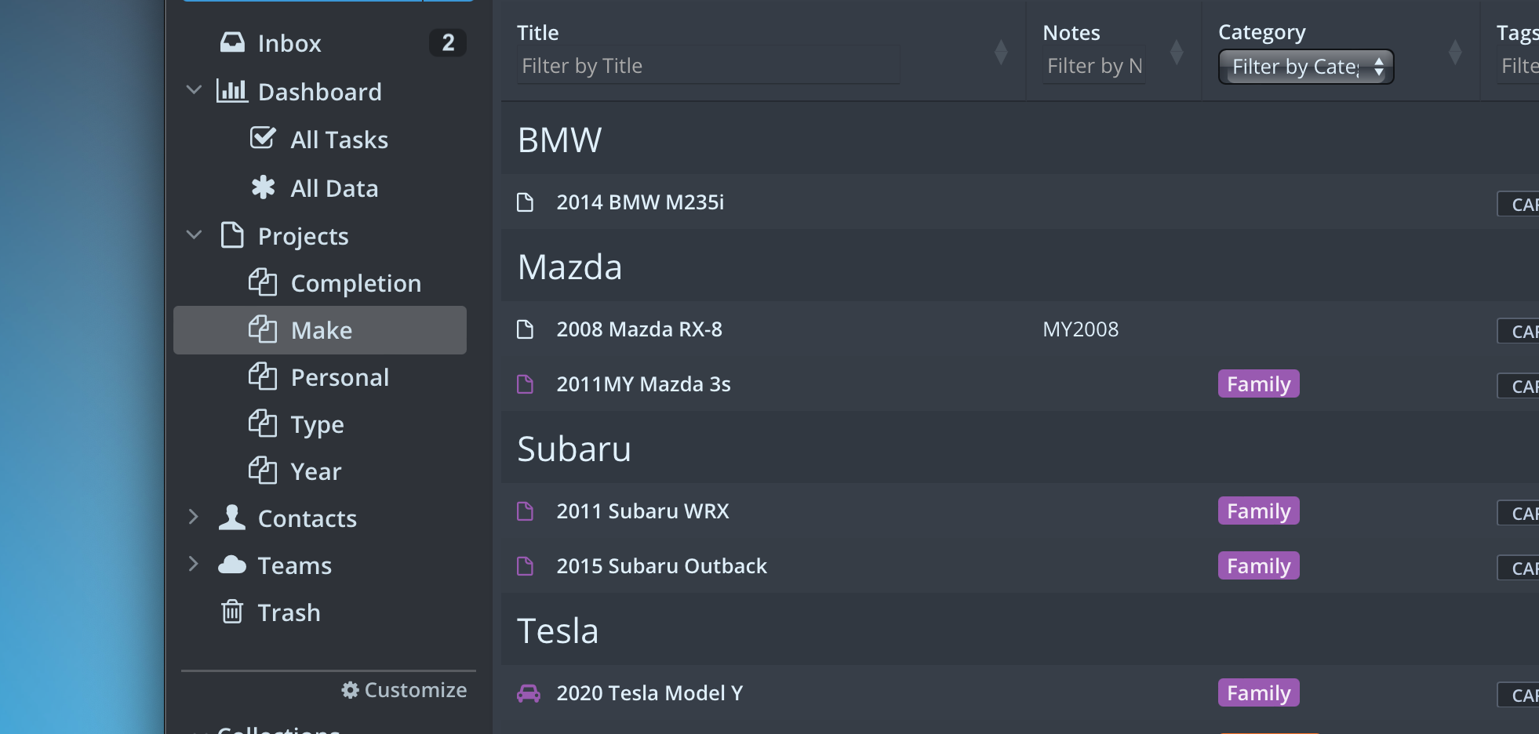
Task: Click the Inbox count badge 2
Action: coord(448,42)
